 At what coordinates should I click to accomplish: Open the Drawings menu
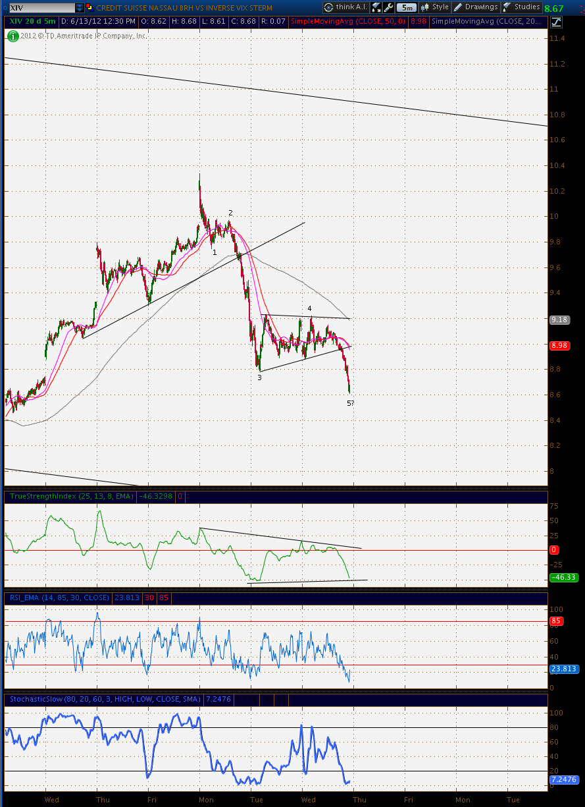[476, 7]
